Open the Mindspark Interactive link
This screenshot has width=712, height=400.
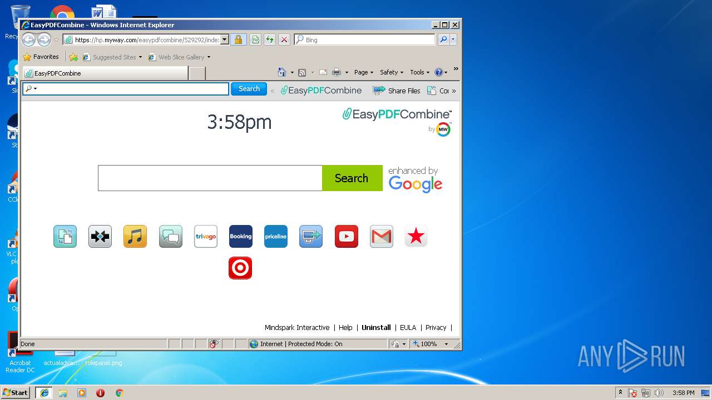[297, 328]
